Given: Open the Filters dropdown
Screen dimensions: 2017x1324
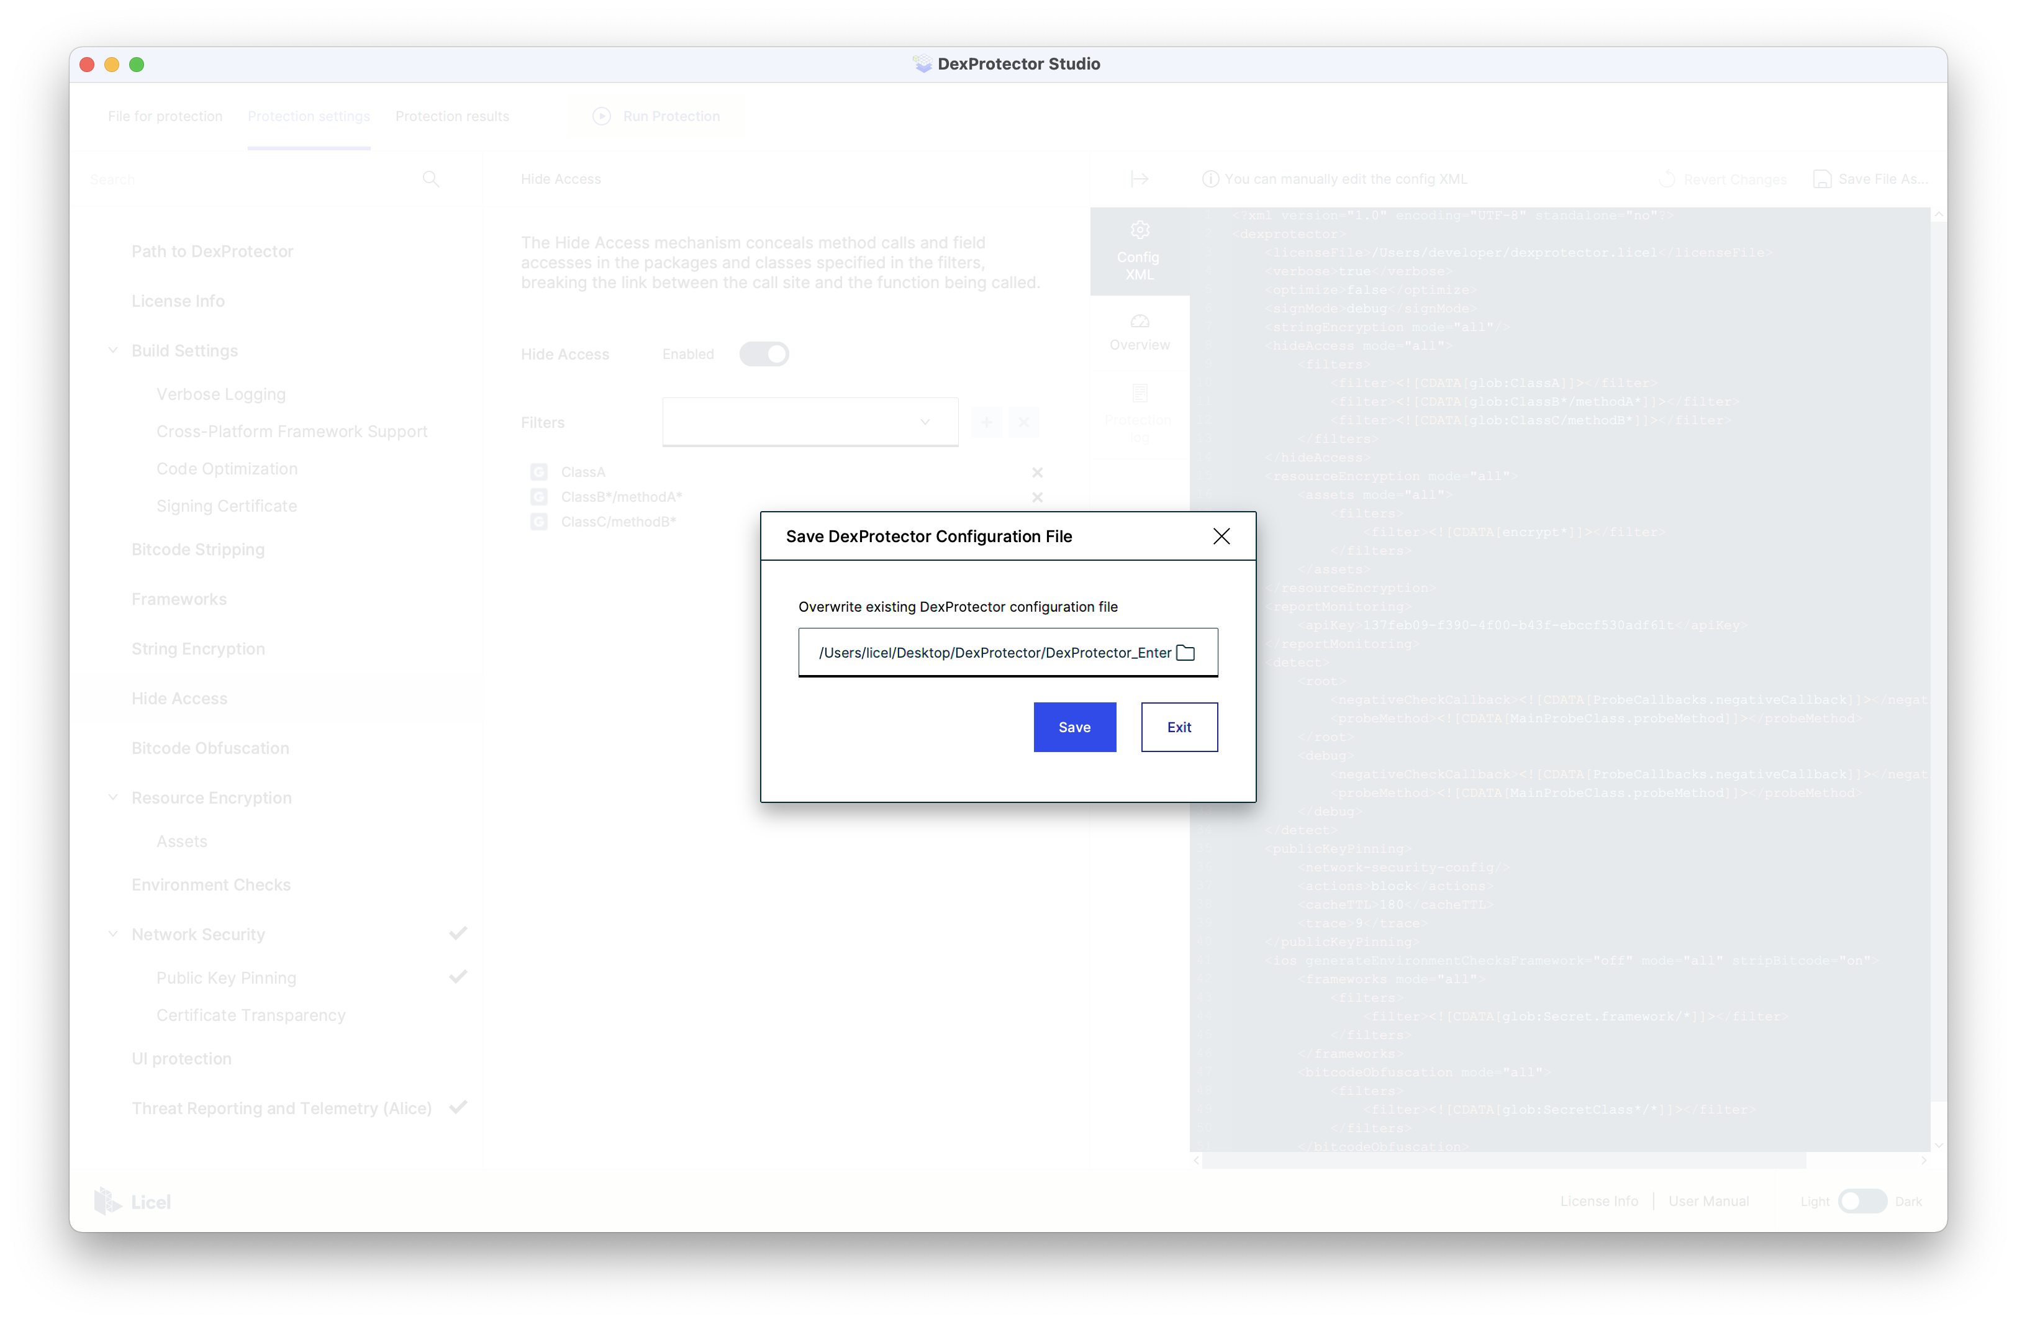Looking at the screenshot, I should click(810, 421).
